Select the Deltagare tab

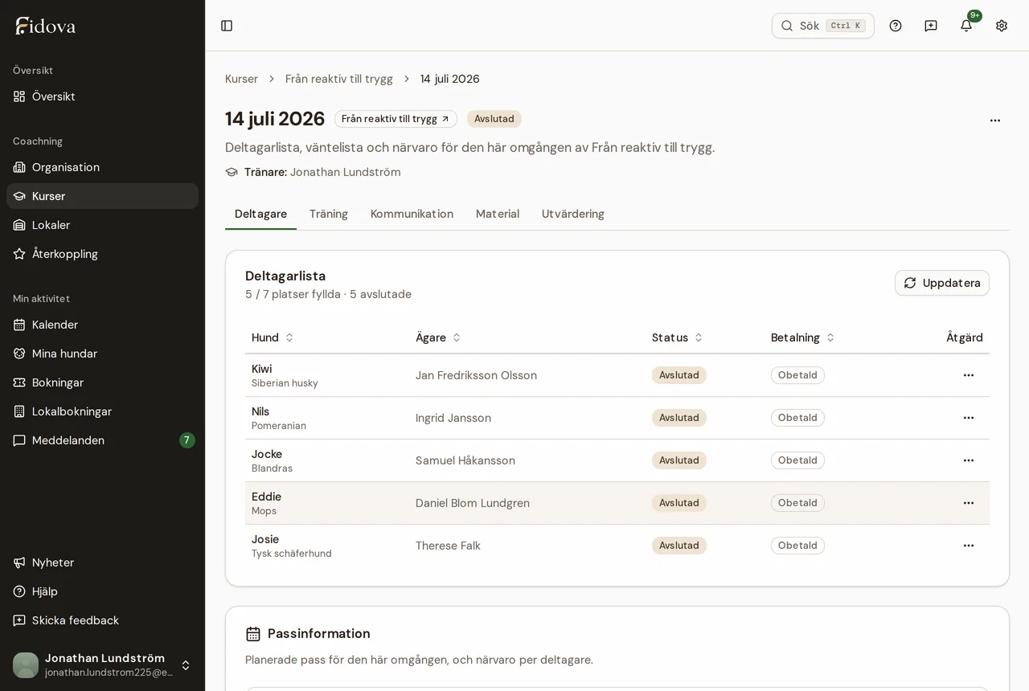260,214
